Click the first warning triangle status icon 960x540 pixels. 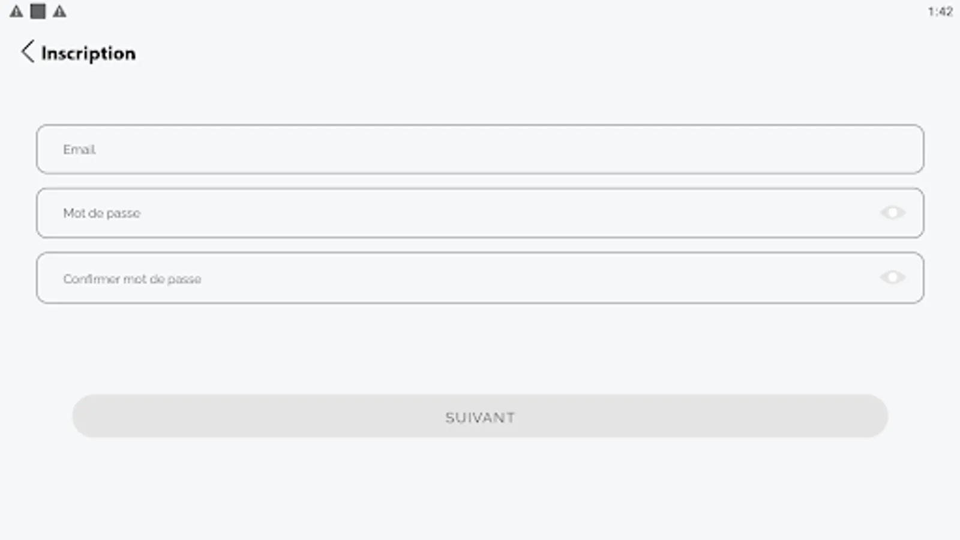tap(16, 11)
